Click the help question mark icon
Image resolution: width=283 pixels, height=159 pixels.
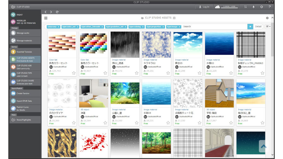269,7
